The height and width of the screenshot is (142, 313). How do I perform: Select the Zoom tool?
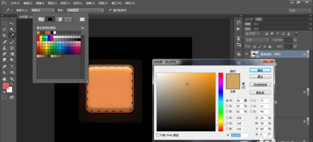point(12,79)
